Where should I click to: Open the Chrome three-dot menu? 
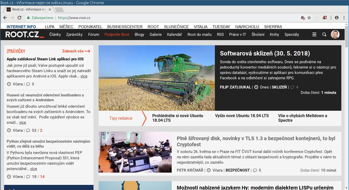point(344,18)
